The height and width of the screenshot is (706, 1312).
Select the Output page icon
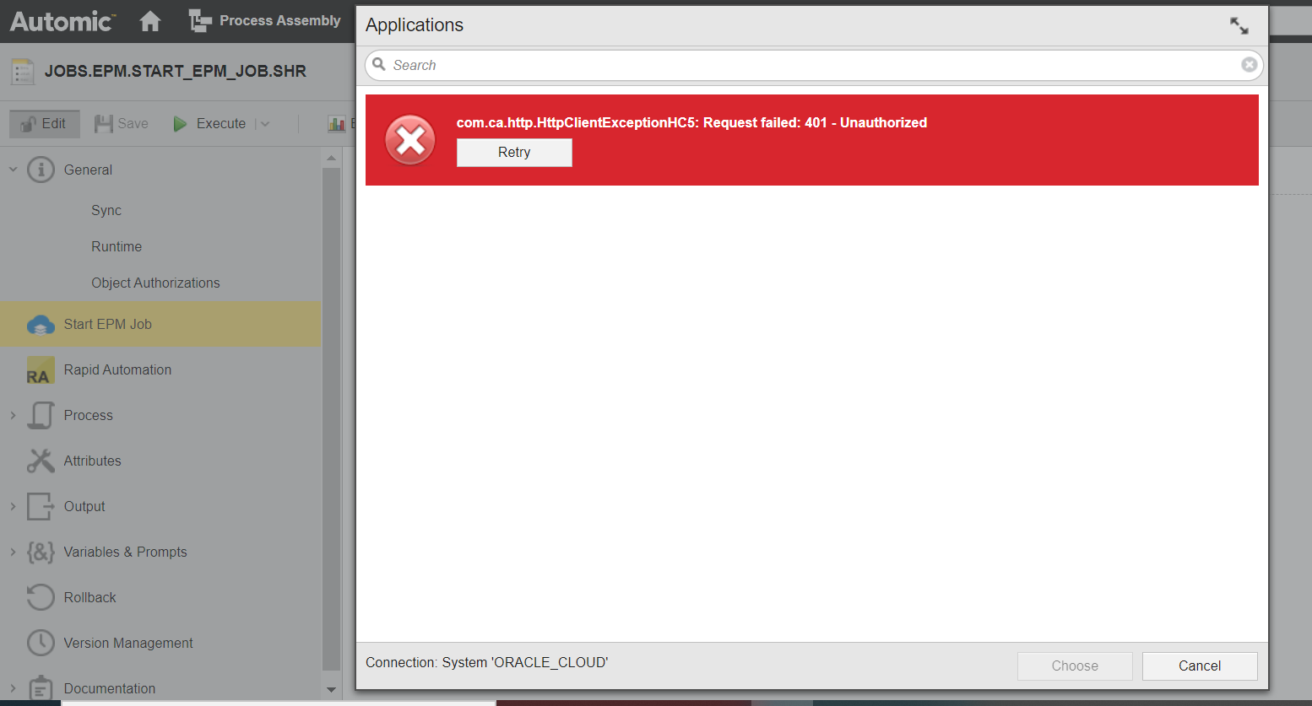(39, 506)
